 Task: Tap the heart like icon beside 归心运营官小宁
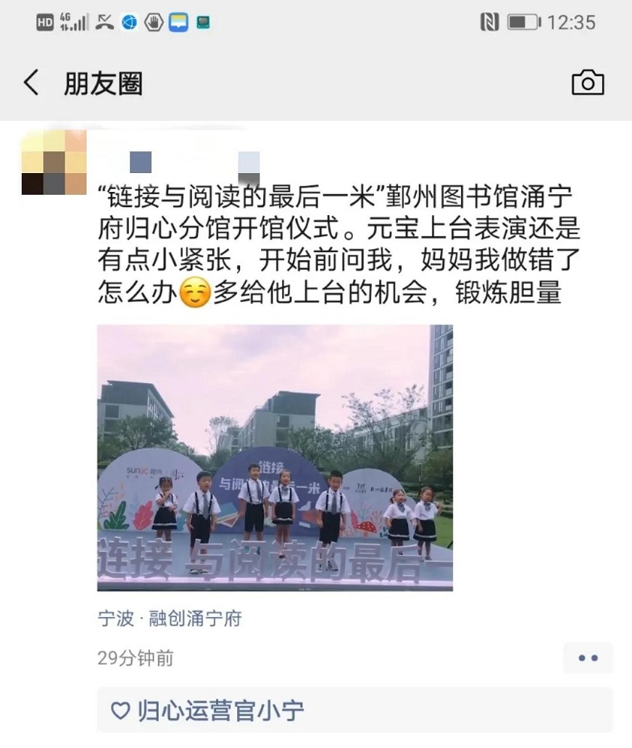pos(120,710)
